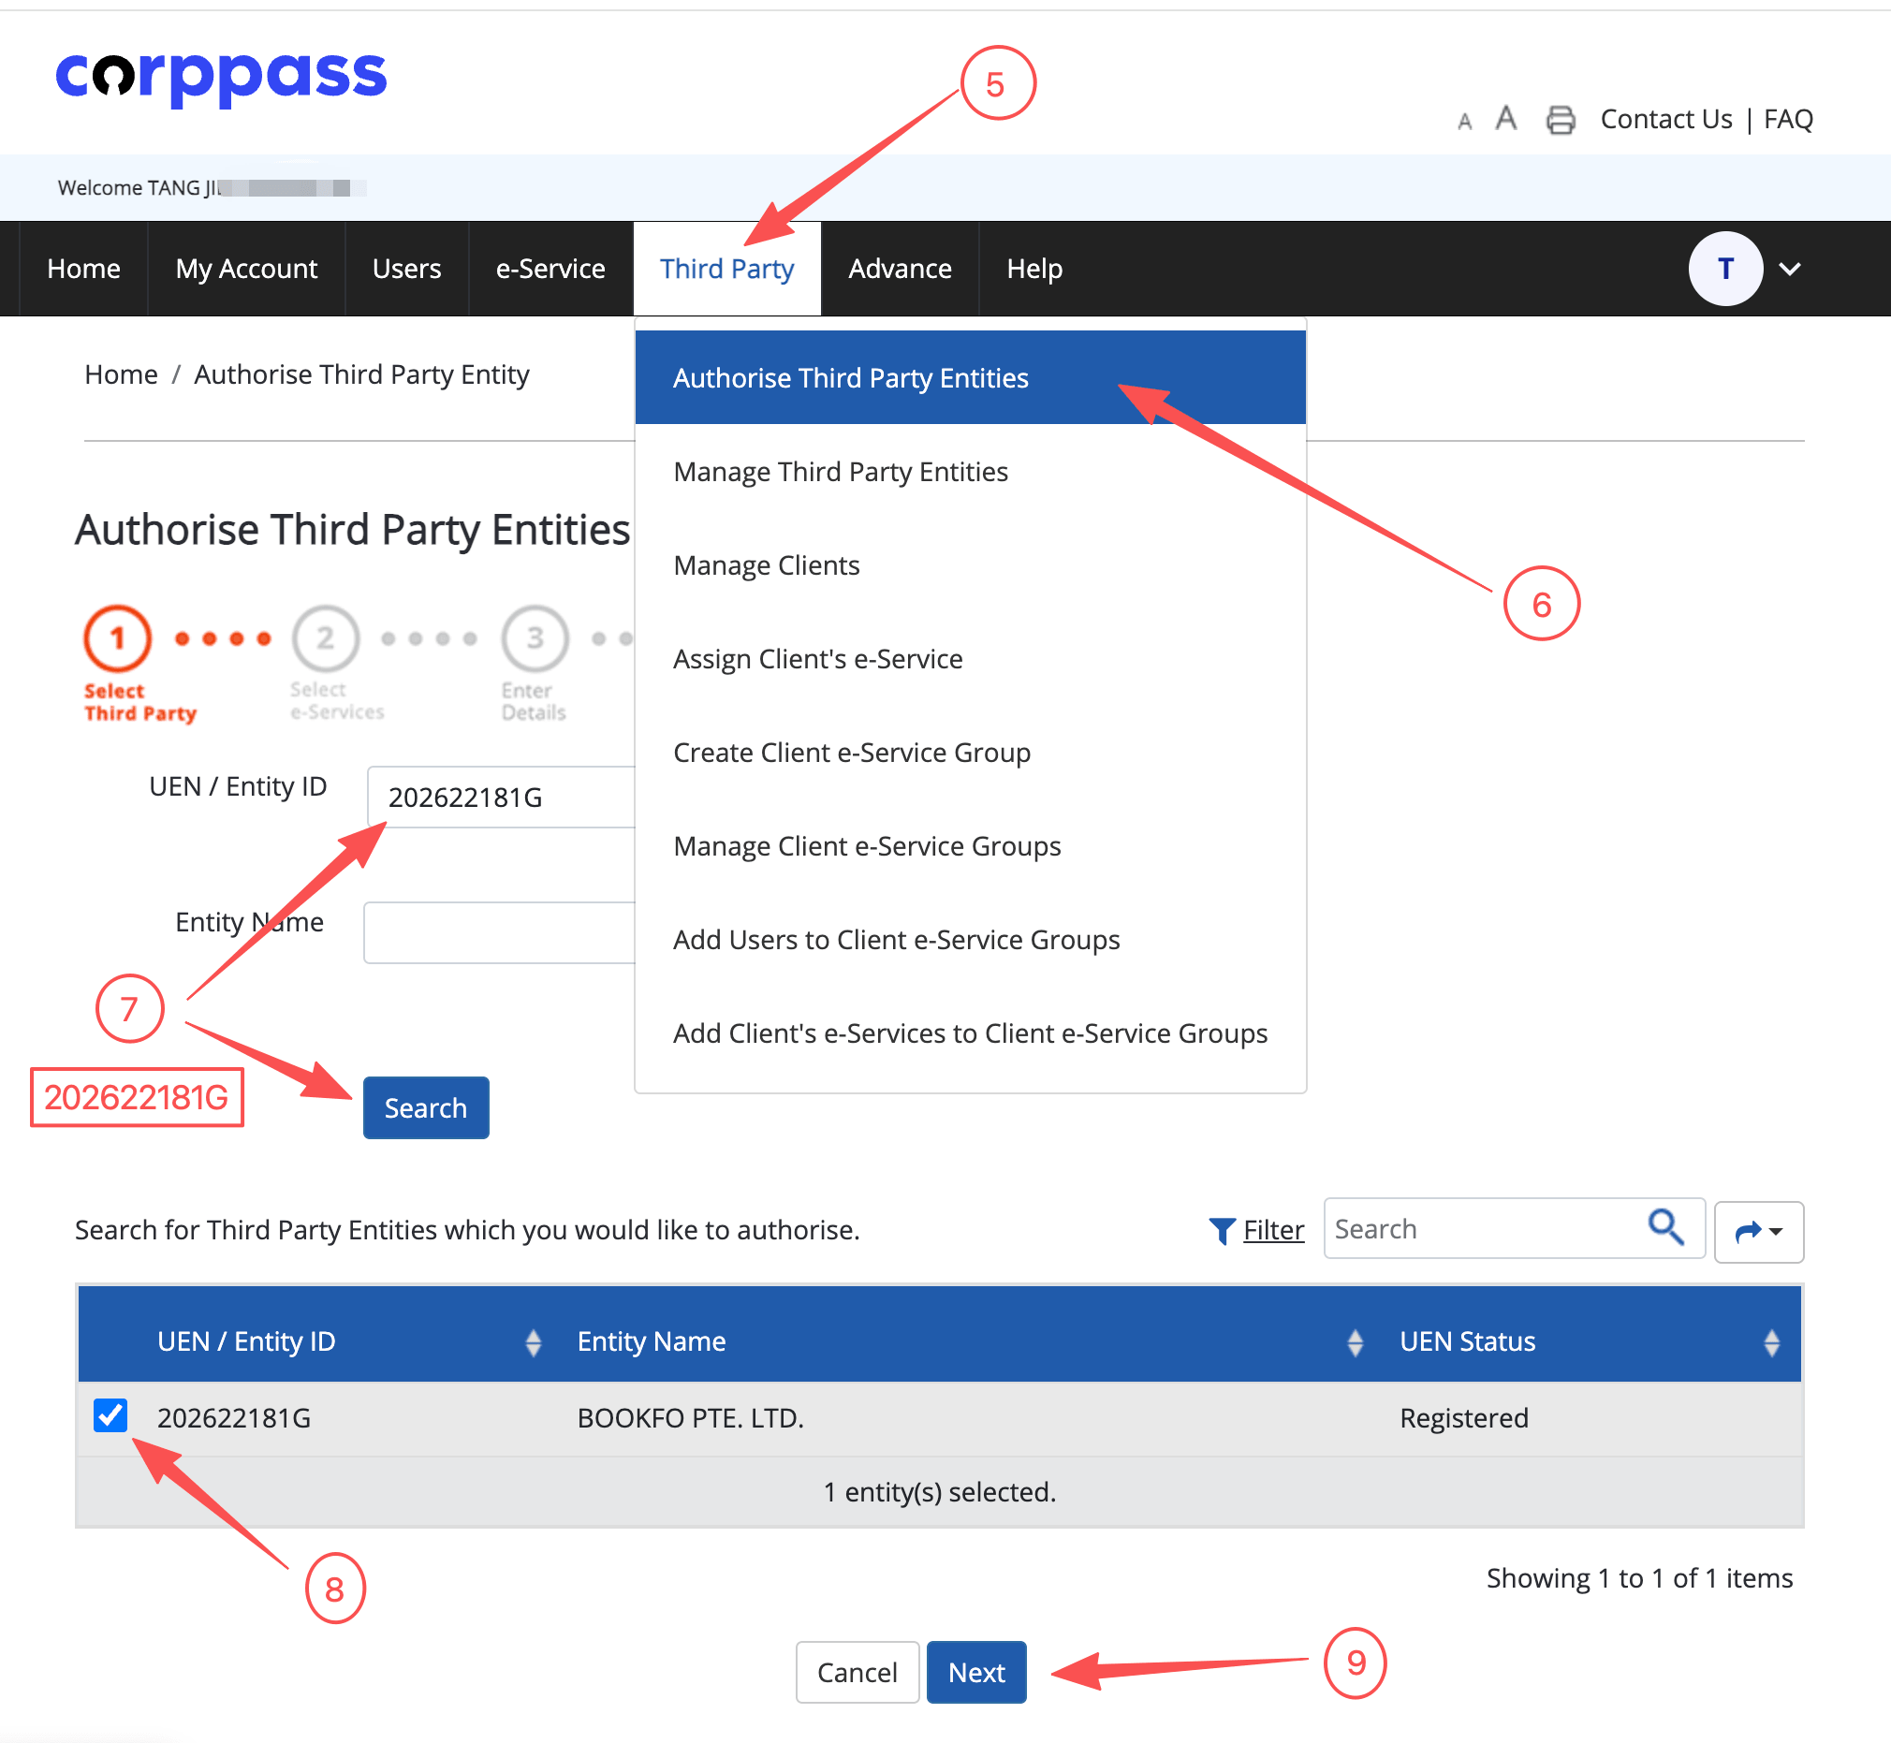This screenshot has height=1743, width=1891.
Task: Click the BOOKFO PTE. LTD. cell
Action: (x=690, y=1417)
